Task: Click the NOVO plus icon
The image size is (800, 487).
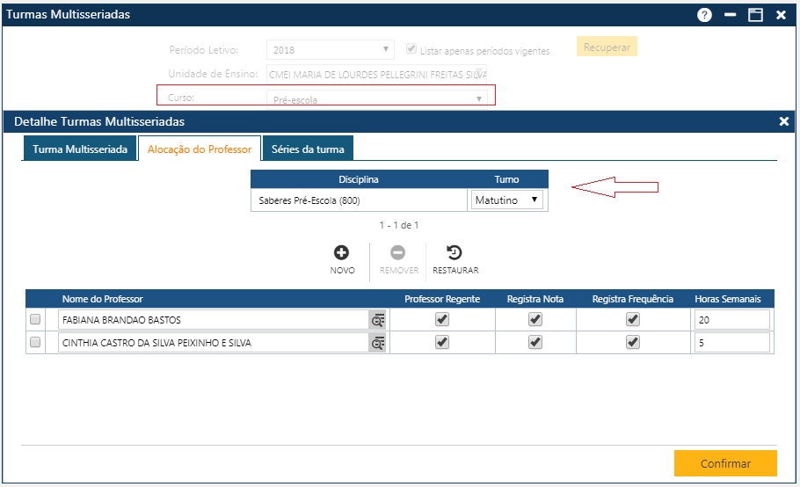Action: coord(342,253)
